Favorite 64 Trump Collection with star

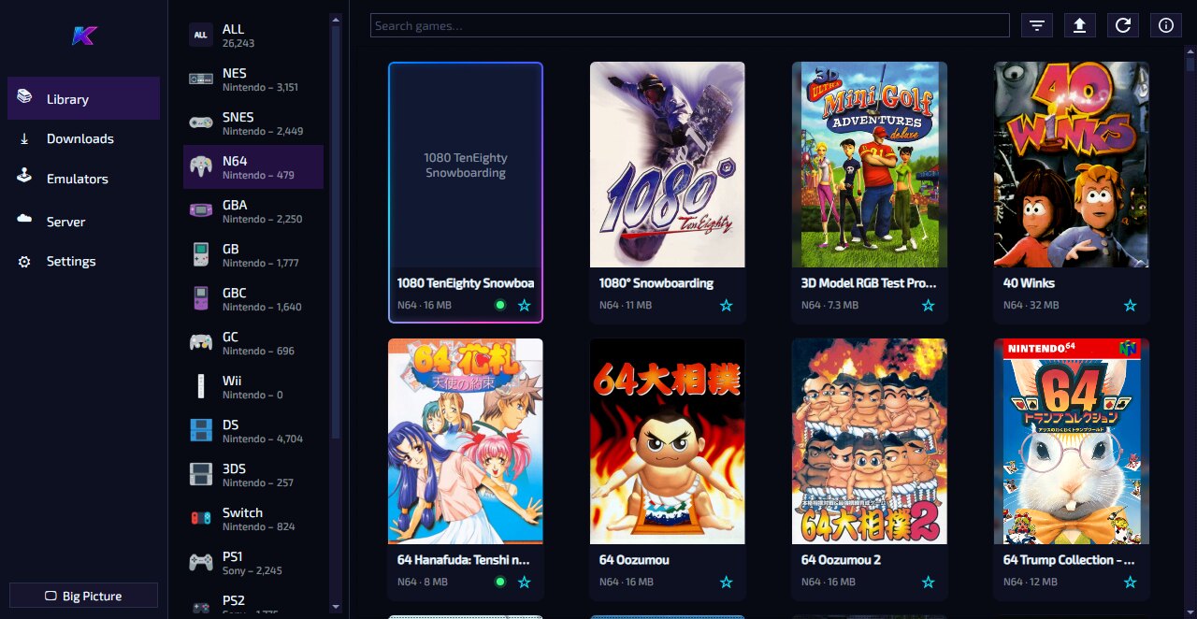click(x=1130, y=582)
